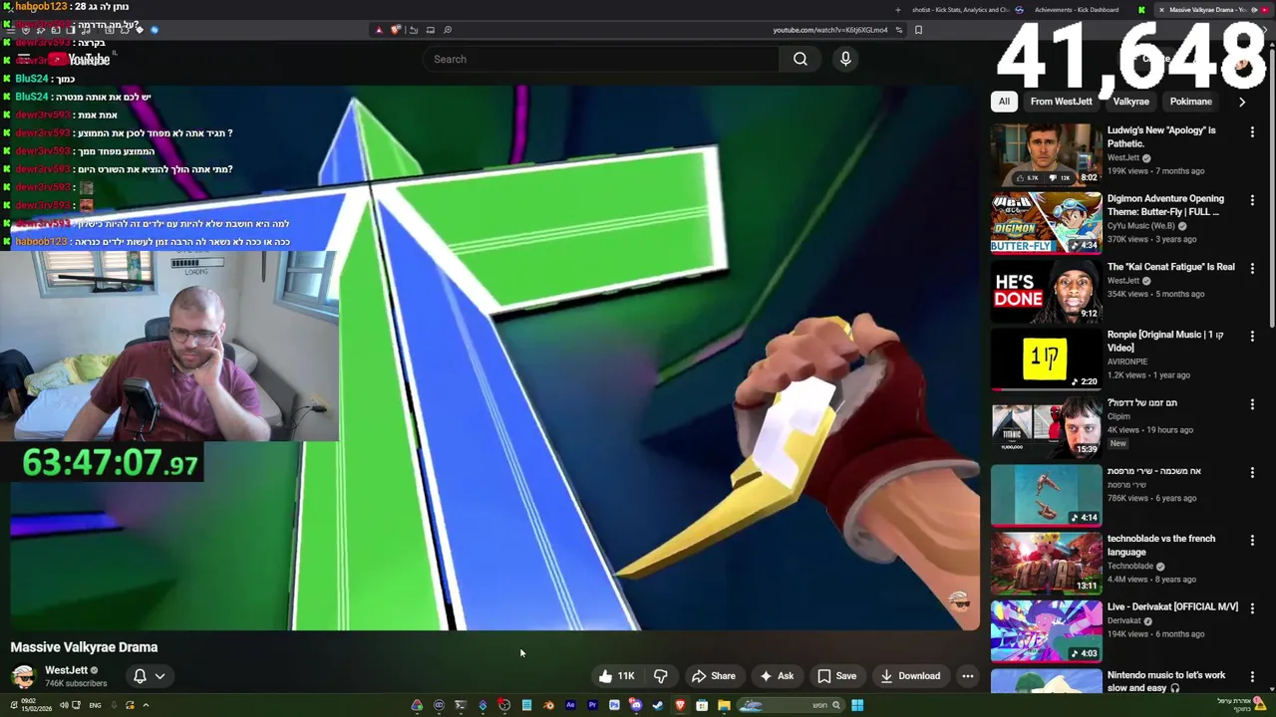Open terminal icon on taskbar
This screenshot has height=717, width=1276.
[x=461, y=705]
